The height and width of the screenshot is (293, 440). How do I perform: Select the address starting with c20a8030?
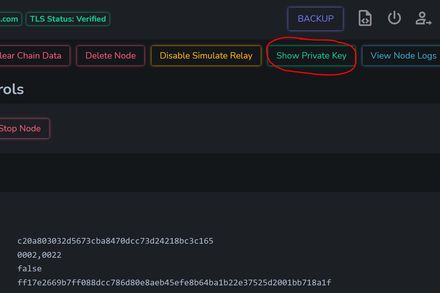tap(115, 241)
